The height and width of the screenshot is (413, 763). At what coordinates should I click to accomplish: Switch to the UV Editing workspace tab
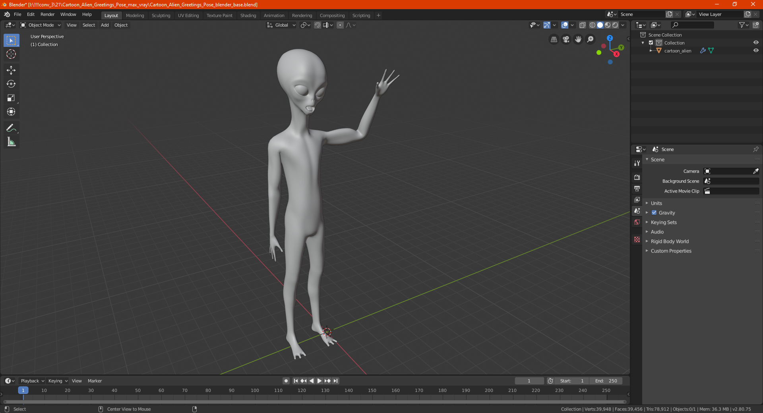188,15
